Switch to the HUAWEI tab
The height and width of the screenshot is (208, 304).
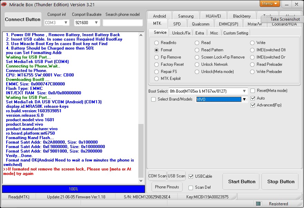pyautogui.click(x=213, y=16)
